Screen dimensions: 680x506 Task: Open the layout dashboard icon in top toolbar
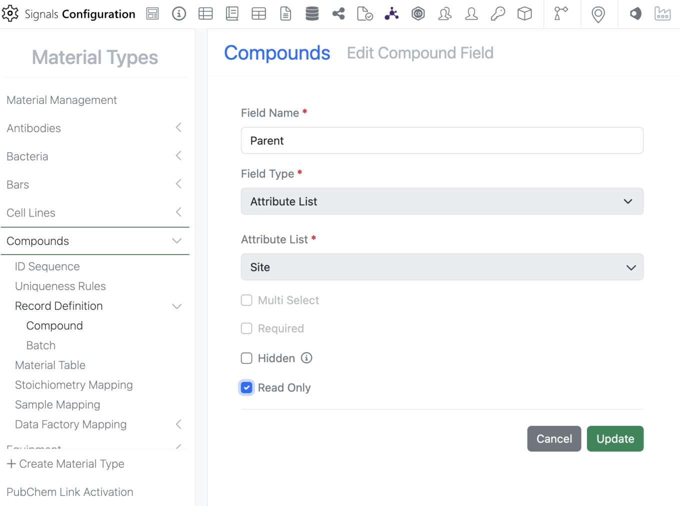tap(152, 13)
